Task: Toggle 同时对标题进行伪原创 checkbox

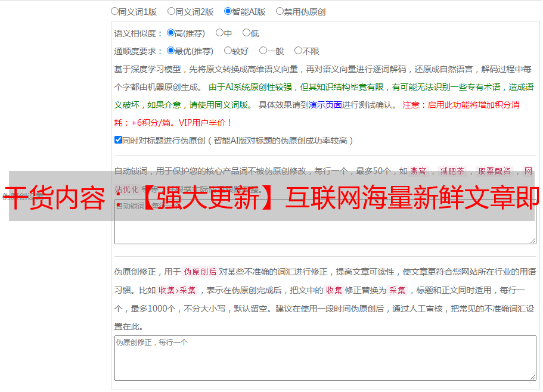Action: point(118,140)
